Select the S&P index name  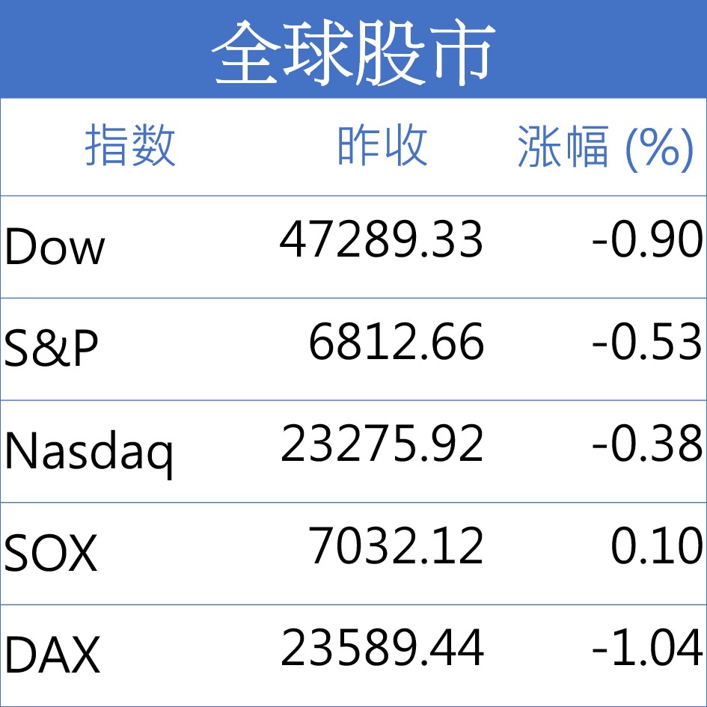(51, 349)
